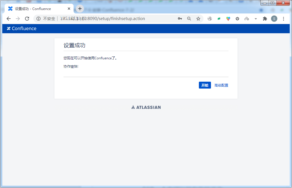Expand the extensions dropdown arrow
Screen dimensions: 292x188
[x=256, y=19]
